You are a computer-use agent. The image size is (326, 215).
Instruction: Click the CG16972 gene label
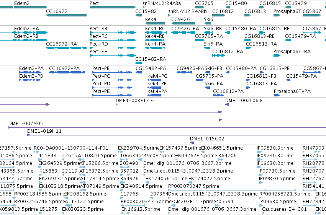(57, 11)
